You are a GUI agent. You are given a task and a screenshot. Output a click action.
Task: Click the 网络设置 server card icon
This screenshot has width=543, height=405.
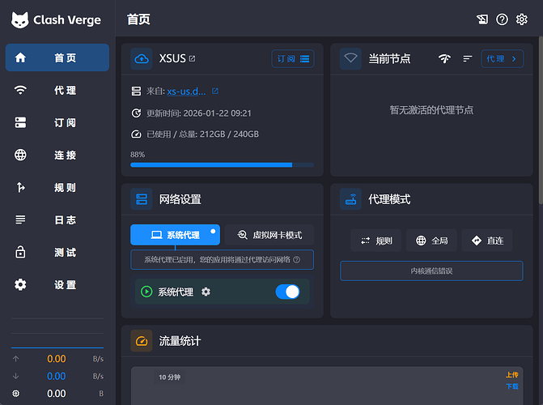(x=142, y=199)
